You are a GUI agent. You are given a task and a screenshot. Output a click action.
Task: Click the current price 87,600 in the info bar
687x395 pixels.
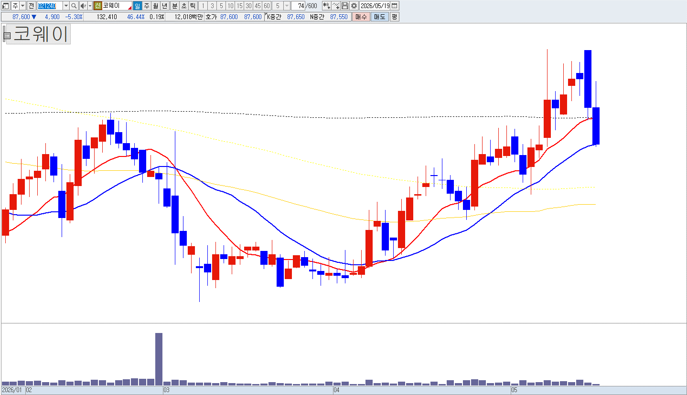pos(21,17)
